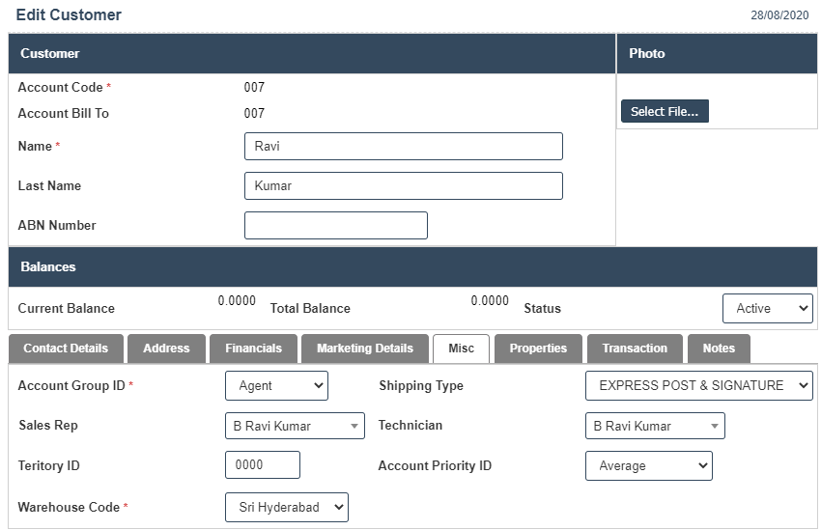Switch to the Notes tab
This screenshot has height=530, width=821.
(719, 349)
